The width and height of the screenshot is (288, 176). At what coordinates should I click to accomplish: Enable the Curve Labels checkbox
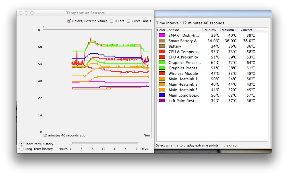(x=128, y=21)
